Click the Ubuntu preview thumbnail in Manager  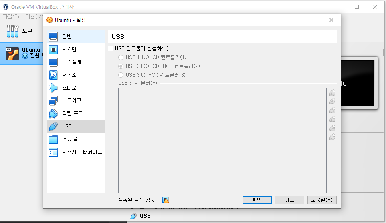358,83
